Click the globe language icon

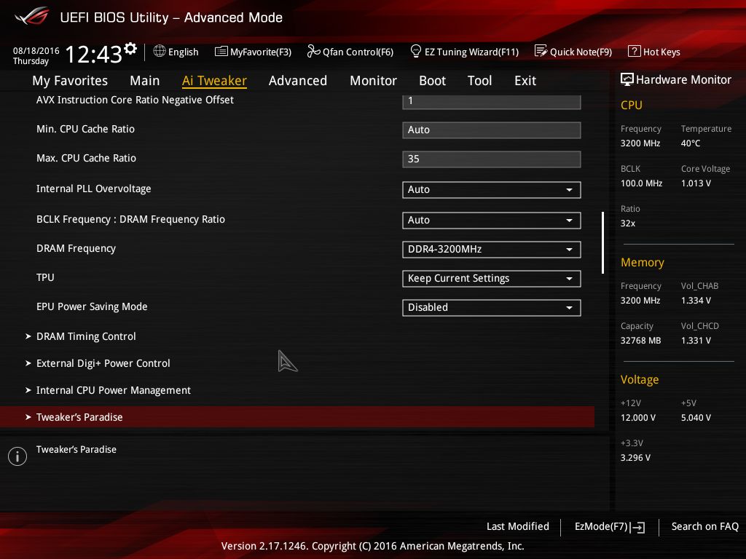click(x=160, y=51)
